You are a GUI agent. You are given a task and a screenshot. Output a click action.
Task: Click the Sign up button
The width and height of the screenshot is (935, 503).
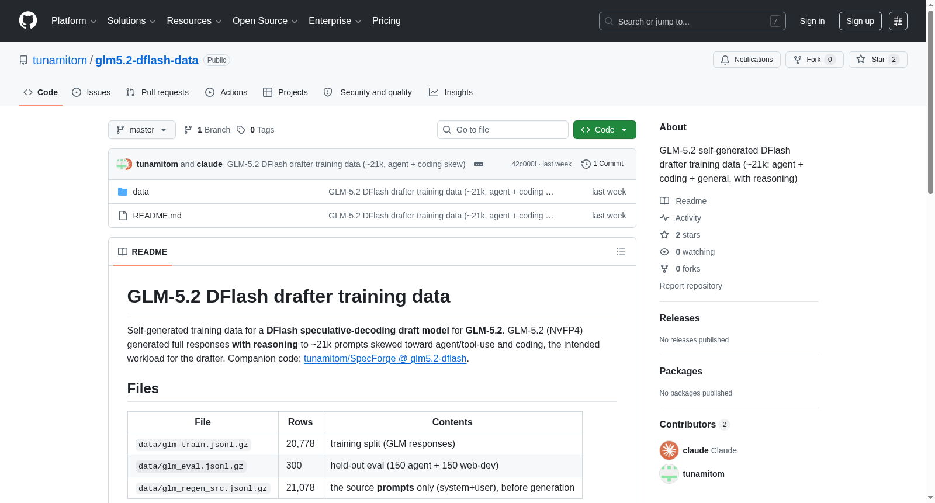pos(860,21)
